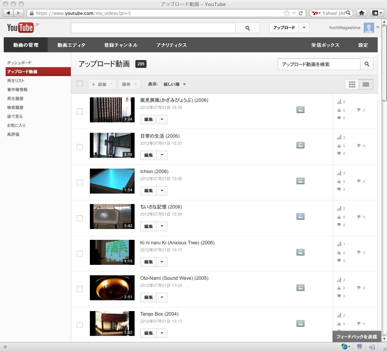The height and width of the screenshot is (351, 387).
Task: Open the dropdown arrow next to 編集 for Tango Box
Action: pos(162,333)
